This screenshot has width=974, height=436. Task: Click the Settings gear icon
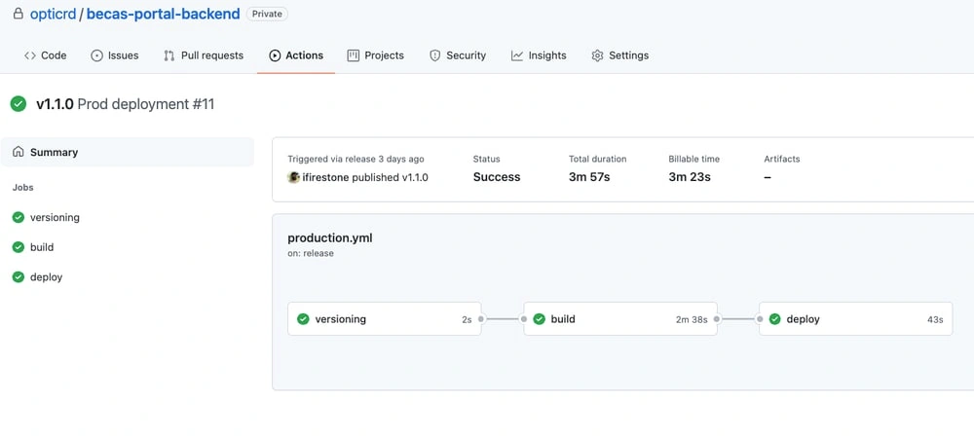[598, 55]
